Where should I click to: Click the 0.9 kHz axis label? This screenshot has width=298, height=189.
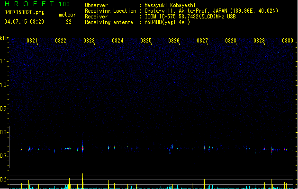tap(4, 109)
